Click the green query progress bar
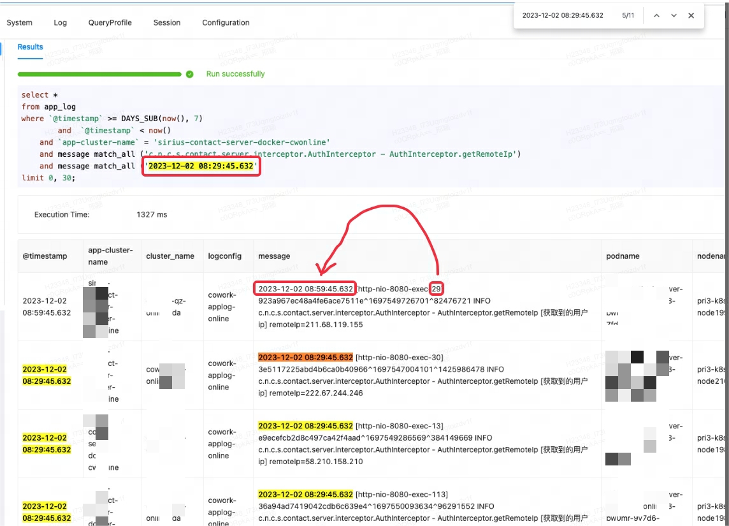 [x=100, y=74]
